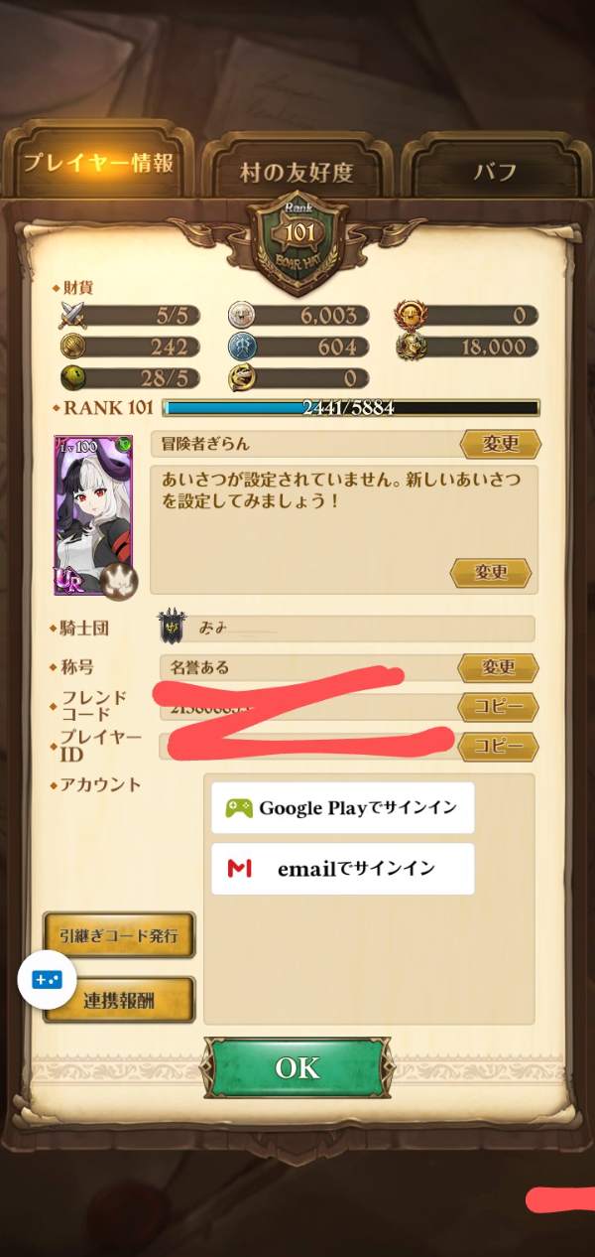Tap the blue gem icon showing 604
Screen dimensions: 595x1257
242,348
